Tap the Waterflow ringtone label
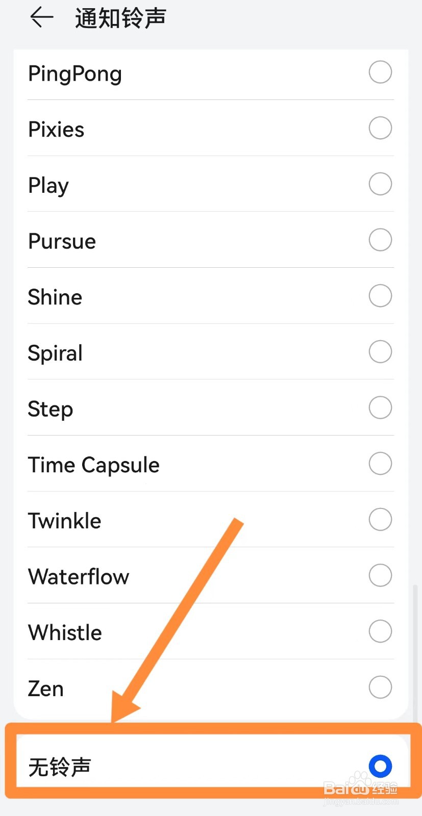 click(x=79, y=577)
